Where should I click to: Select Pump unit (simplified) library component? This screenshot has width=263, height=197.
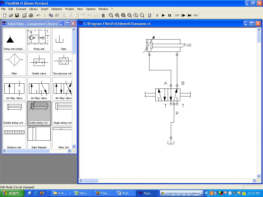tap(14, 40)
